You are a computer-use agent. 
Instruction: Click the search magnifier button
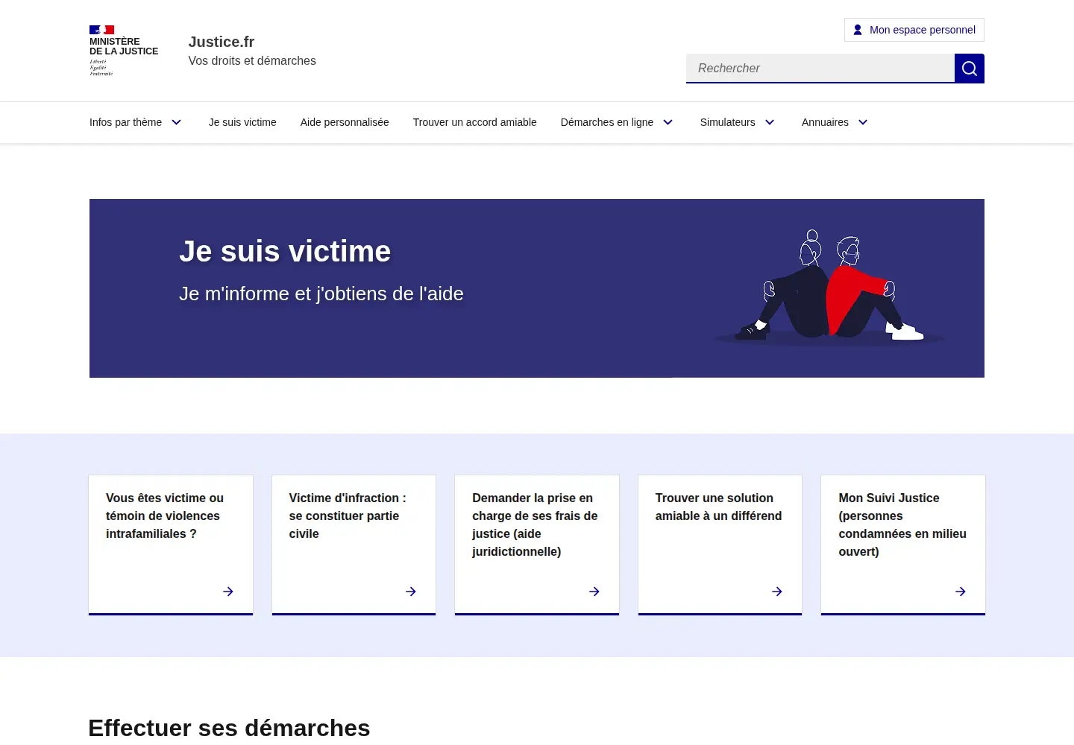[969, 69]
